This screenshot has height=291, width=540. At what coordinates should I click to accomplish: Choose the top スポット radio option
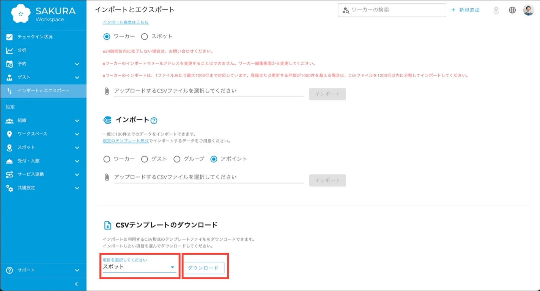(145, 37)
